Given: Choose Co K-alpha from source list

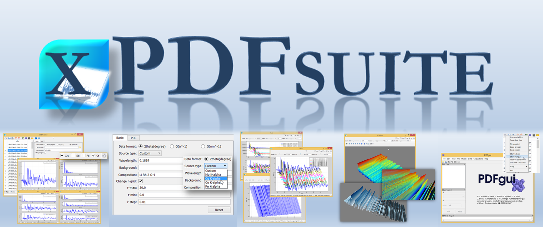Looking at the screenshot, I should click(x=216, y=183).
